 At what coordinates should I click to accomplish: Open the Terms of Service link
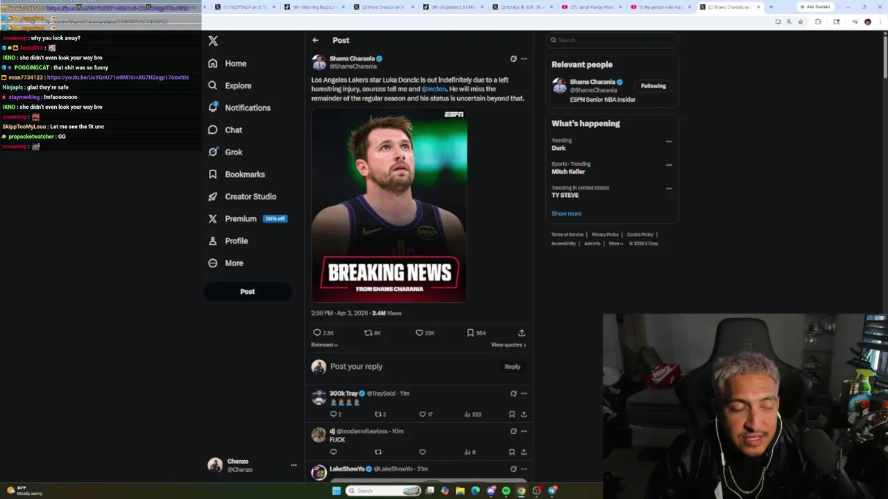point(567,234)
